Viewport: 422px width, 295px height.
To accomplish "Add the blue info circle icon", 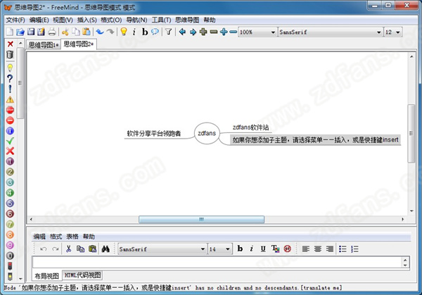I will click(x=10, y=131).
